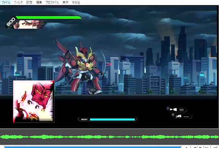The height and width of the screenshot is (148, 219).
Task: Click the red robot in the preview
Action: click(80, 67)
